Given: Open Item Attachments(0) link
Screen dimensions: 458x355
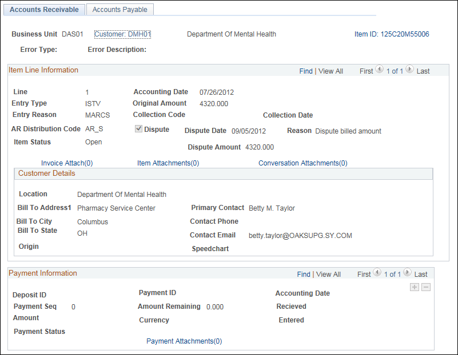Looking at the screenshot, I should tap(168, 163).
